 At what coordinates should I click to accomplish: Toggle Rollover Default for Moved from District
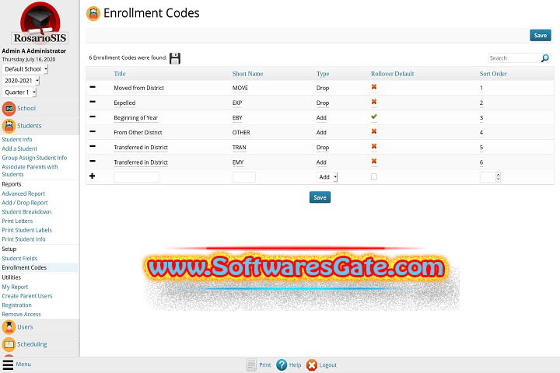pos(374,87)
